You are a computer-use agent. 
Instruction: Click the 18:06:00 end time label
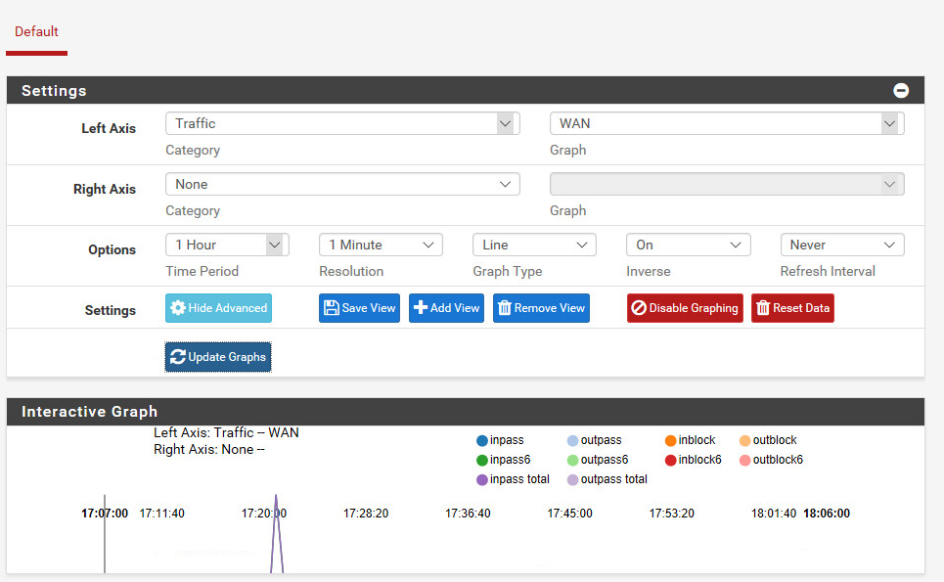(827, 514)
